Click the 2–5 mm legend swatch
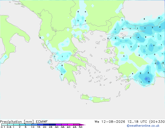Image resolution: width=165 pixels, height=128 pixels. click(22, 125)
